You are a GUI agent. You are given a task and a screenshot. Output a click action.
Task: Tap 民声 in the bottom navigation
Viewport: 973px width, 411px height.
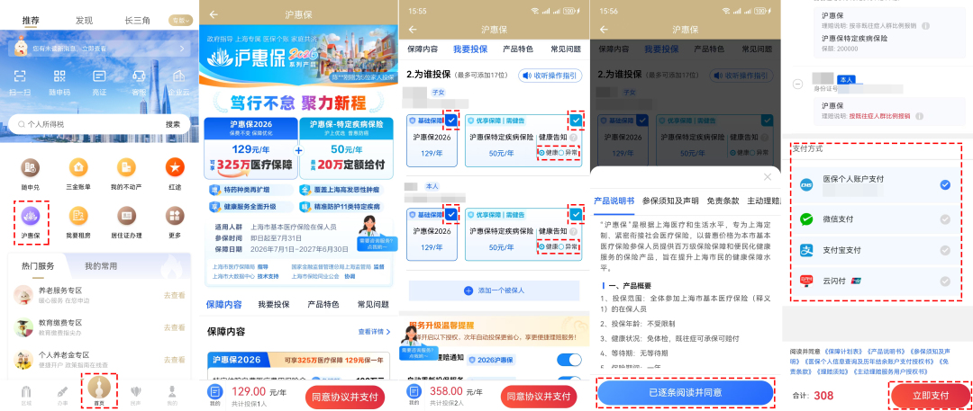(136, 395)
